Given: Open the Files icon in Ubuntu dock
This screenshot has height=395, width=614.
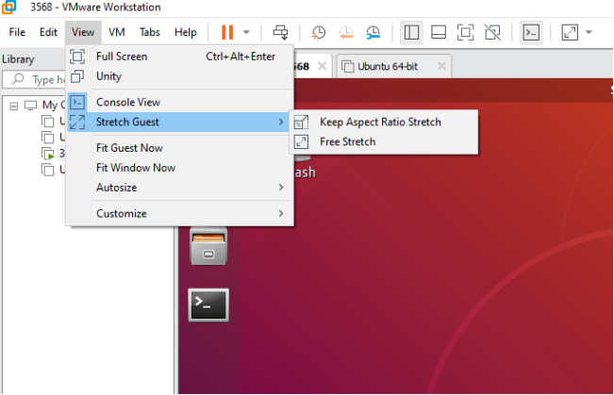Looking at the screenshot, I should point(208,250).
